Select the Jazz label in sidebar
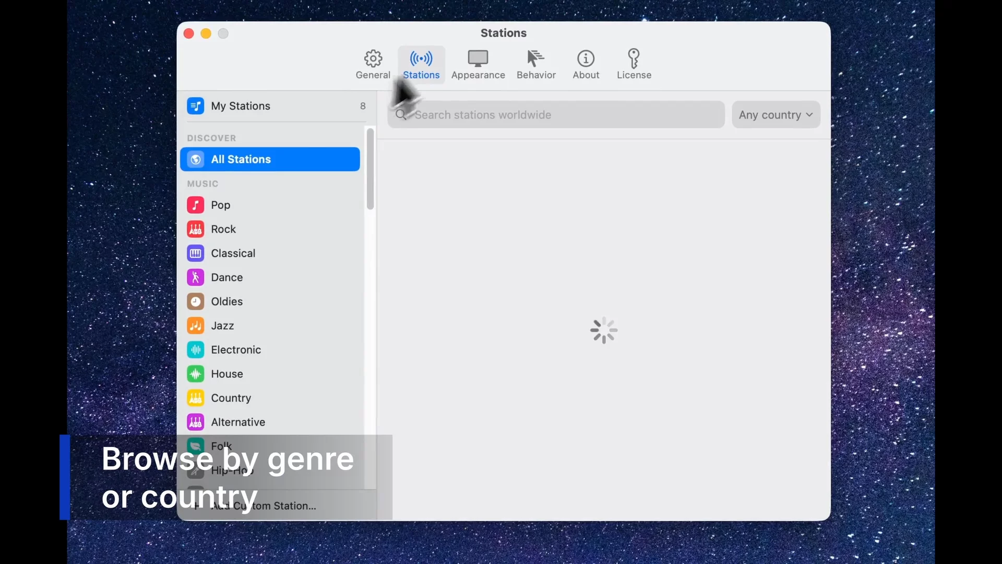This screenshot has width=1002, height=564. click(x=222, y=326)
